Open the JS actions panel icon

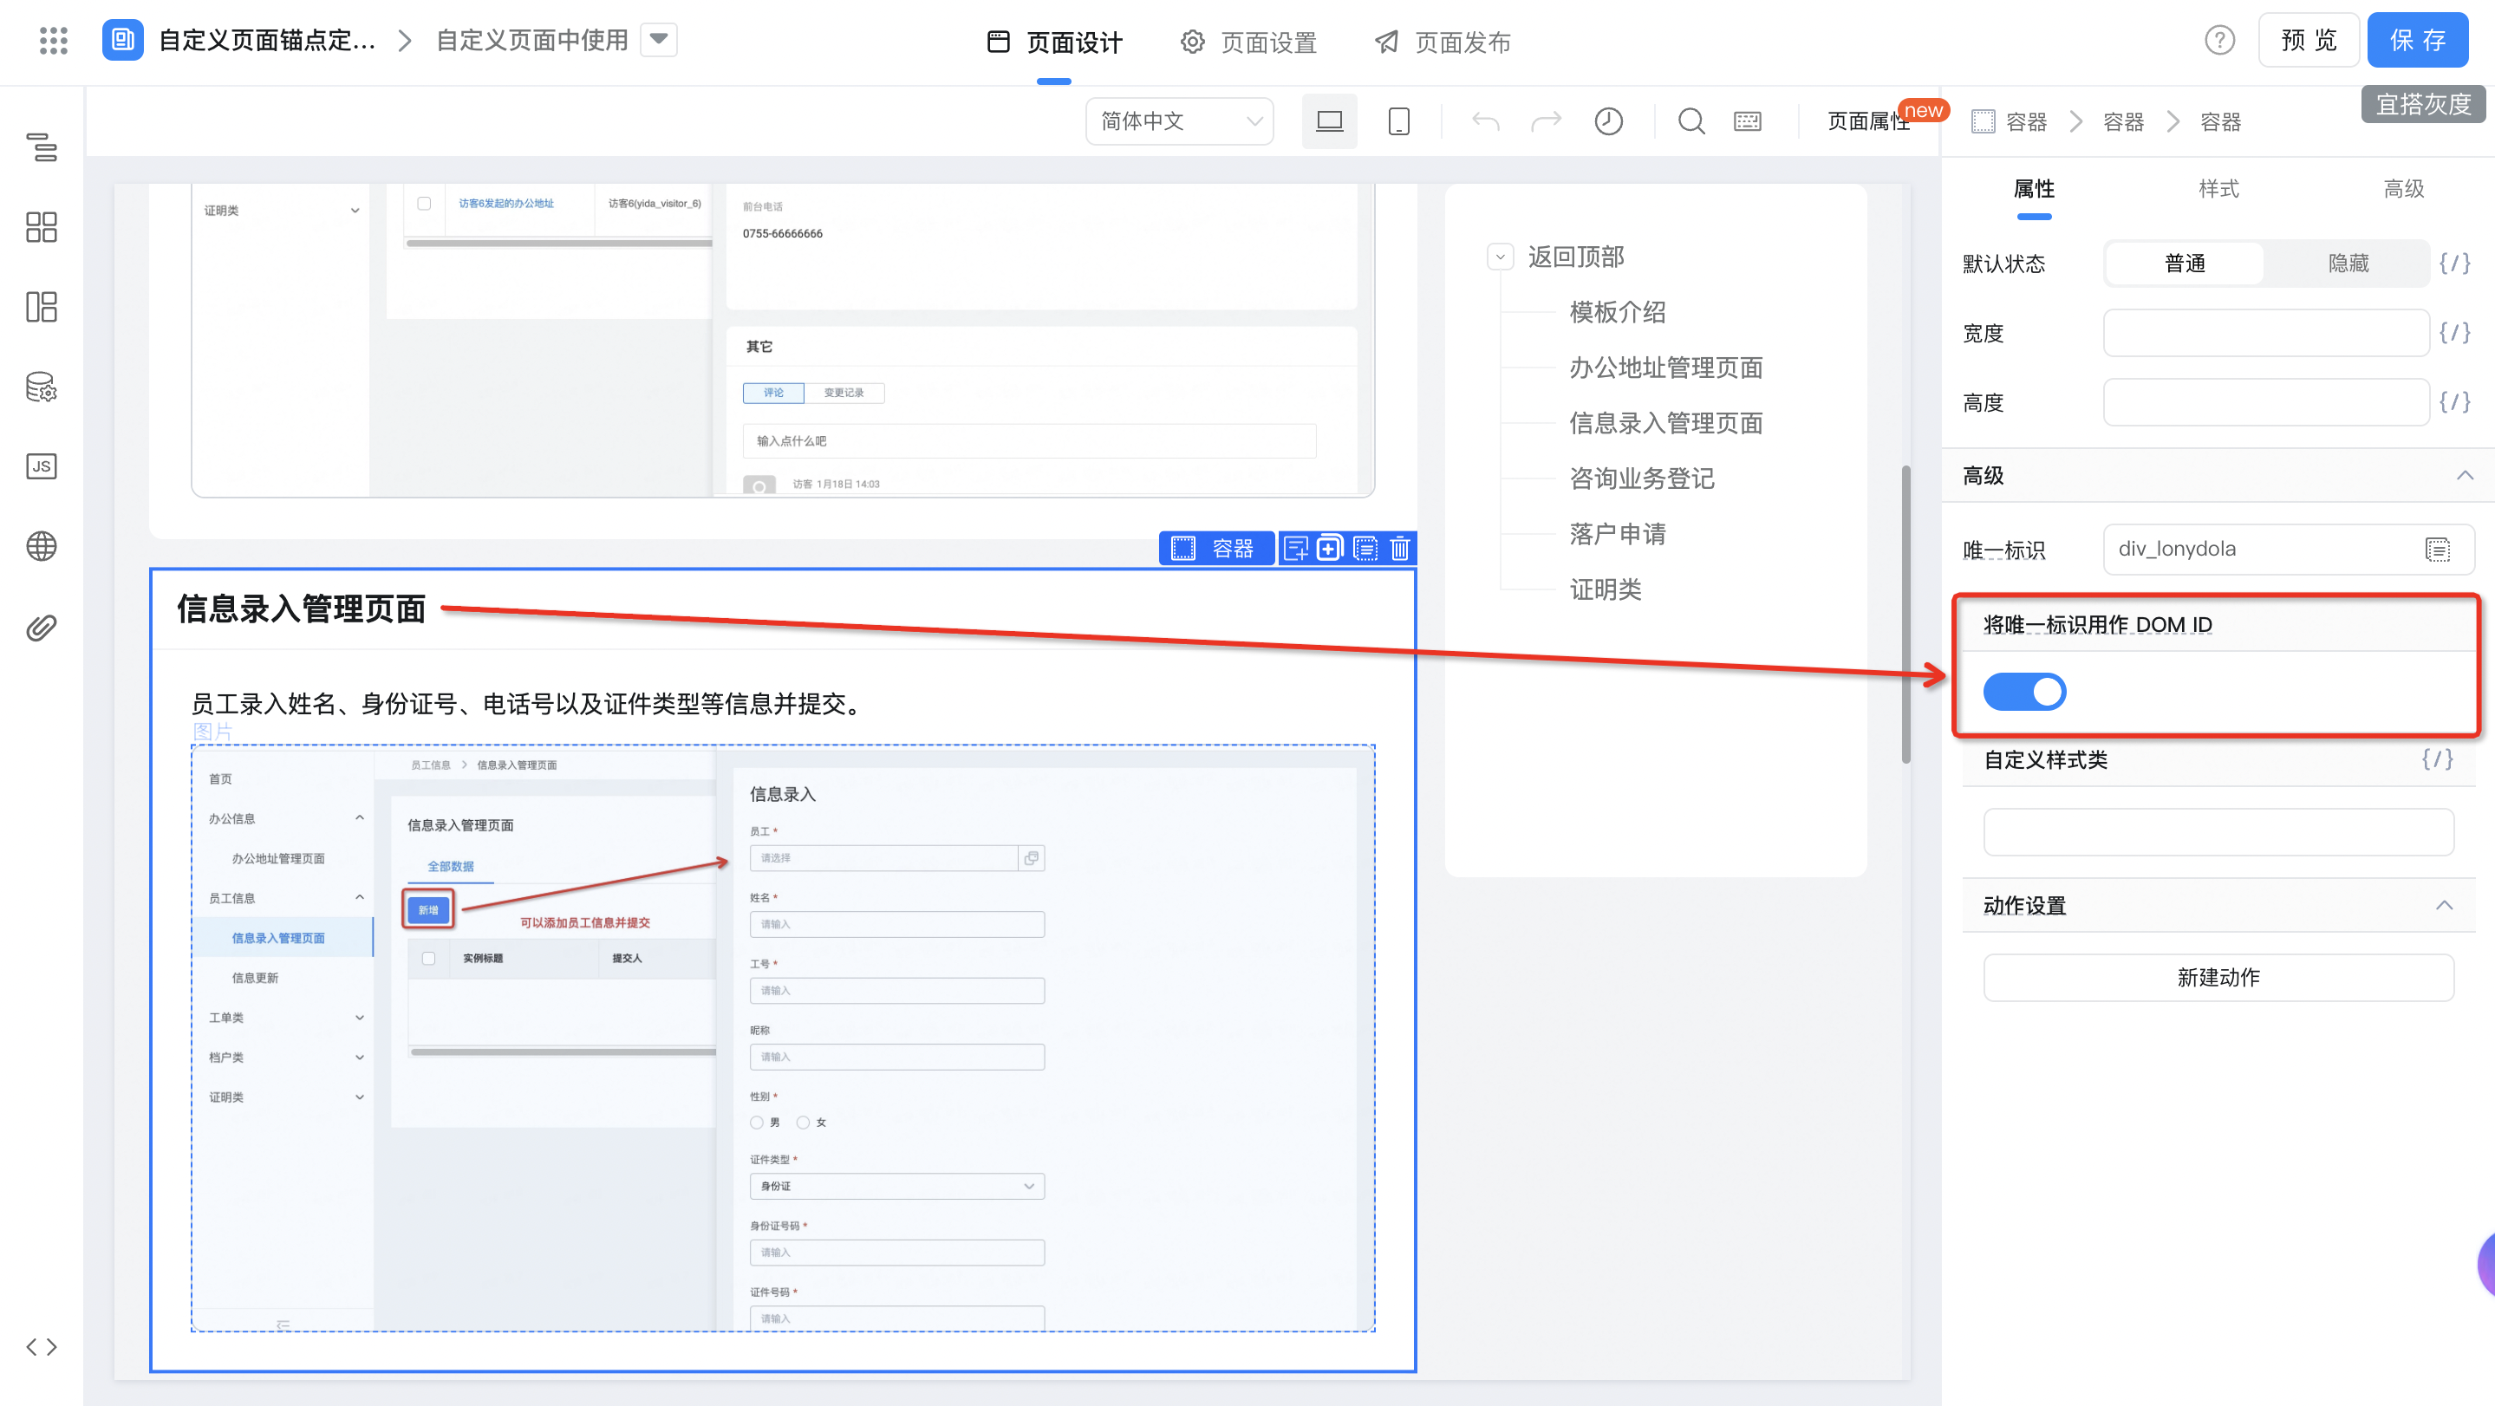[42, 466]
